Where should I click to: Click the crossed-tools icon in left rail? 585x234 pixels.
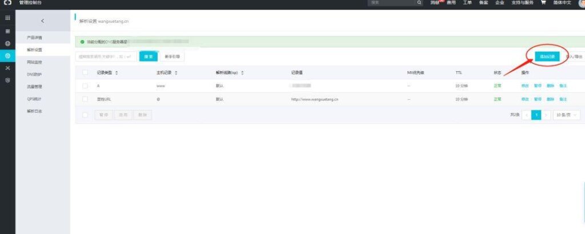point(7,68)
